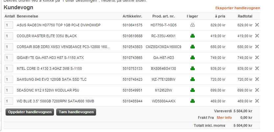Click product code WD5000AAKX

[x=163, y=101]
